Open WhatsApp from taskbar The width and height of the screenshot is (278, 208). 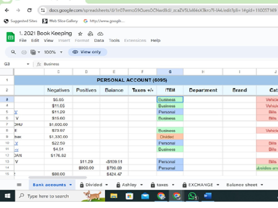(193, 196)
